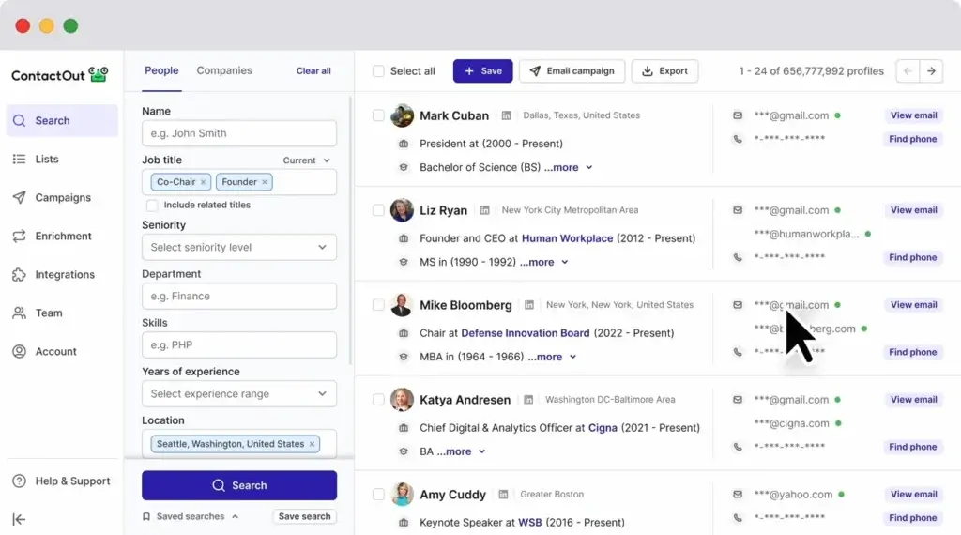
Task: Find Liz Ryan's phone
Action: coord(912,257)
